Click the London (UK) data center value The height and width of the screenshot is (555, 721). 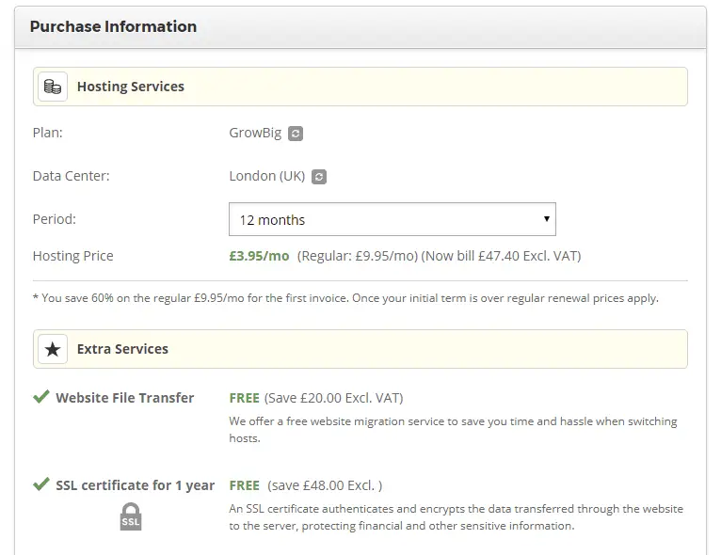[267, 176]
